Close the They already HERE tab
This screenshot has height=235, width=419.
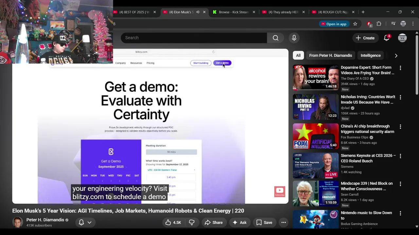[303, 12]
